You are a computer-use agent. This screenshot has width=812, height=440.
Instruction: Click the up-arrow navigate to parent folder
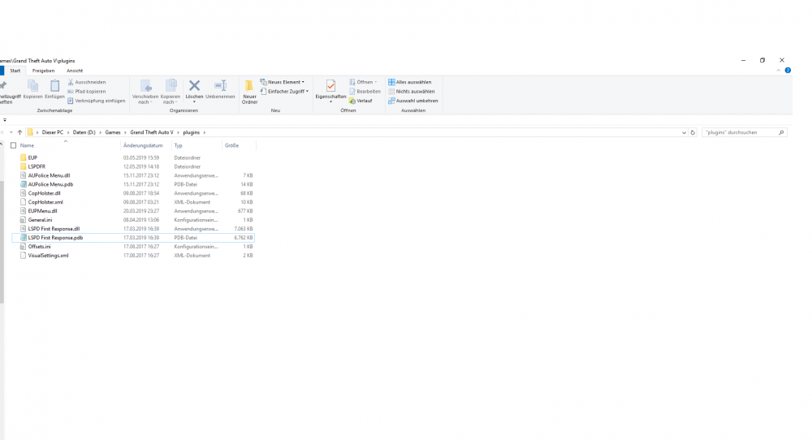point(19,132)
